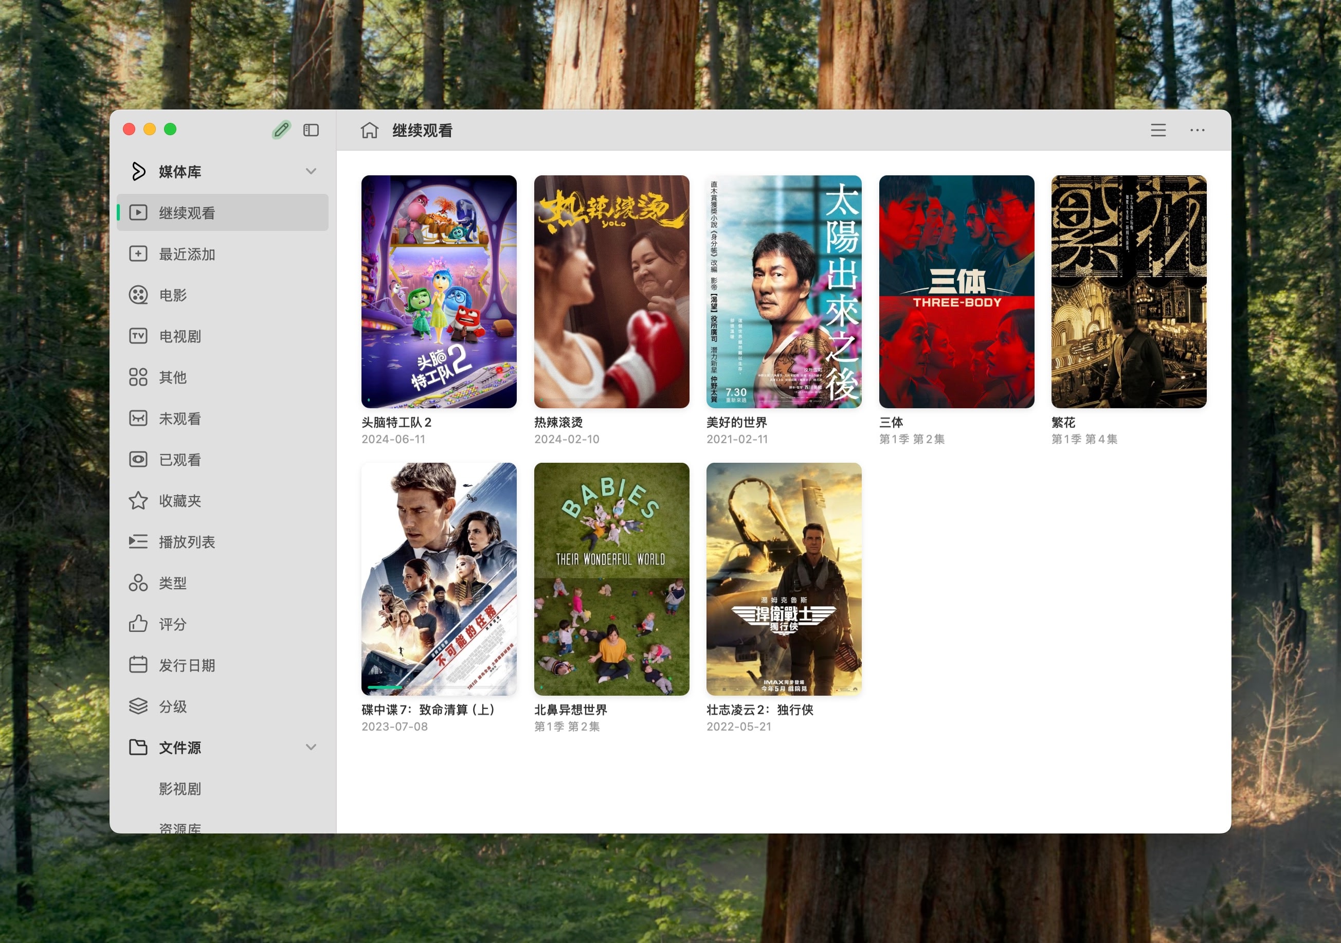1341x943 pixels.
Task: Click the 文件源 folder icon
Action: click(x=138, y=747)
